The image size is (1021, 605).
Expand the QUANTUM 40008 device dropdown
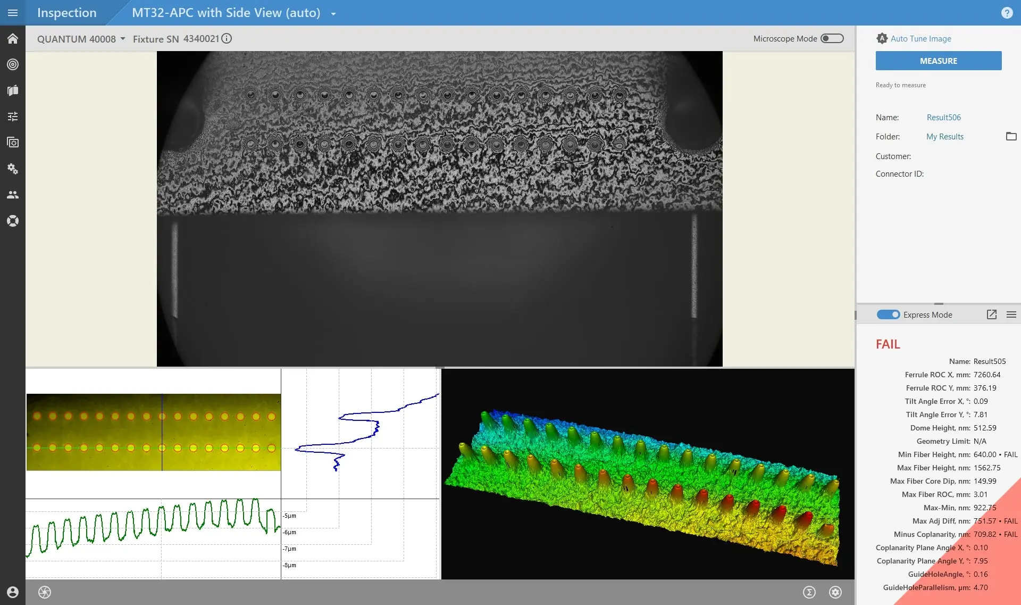[81, 39]
